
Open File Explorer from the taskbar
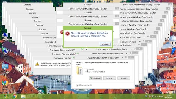click(23, 96)
